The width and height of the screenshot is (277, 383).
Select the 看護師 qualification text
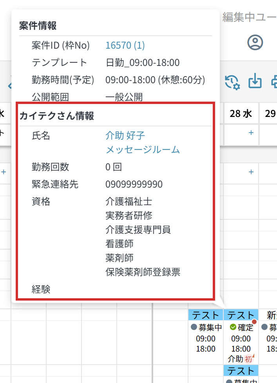coord(119,244)
